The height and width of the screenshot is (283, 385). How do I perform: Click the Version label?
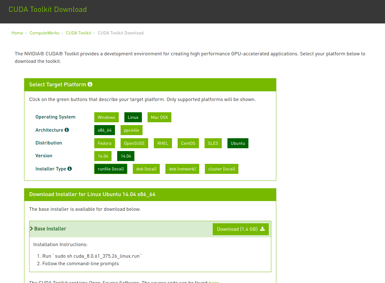[44, 156]
